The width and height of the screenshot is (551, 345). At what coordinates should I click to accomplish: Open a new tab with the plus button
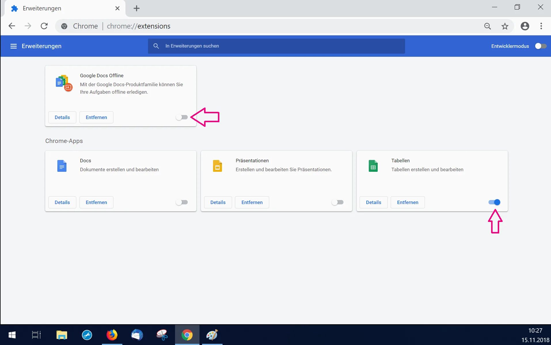(136, 8)
